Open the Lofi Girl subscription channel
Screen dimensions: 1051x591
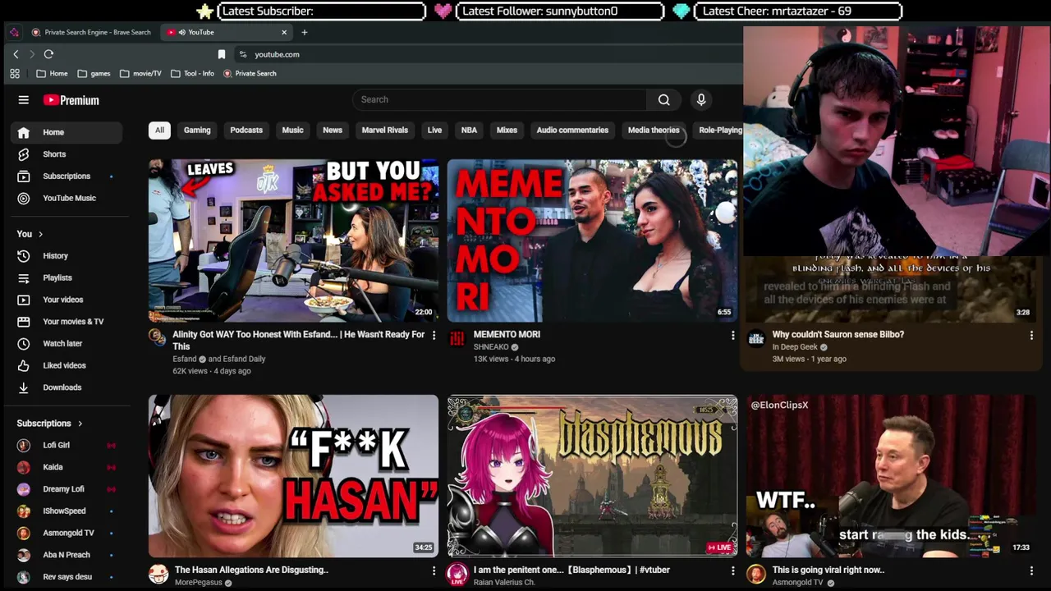click(66, 446)
